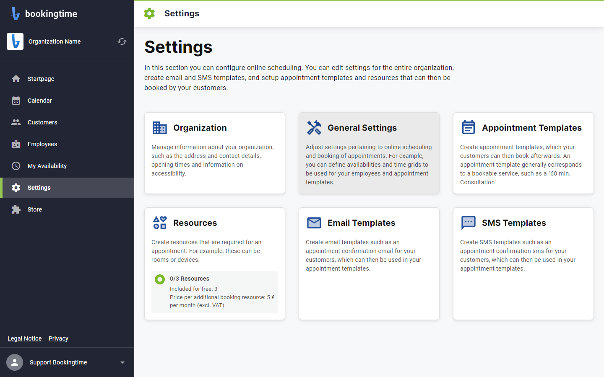Click the SMS Templates chat bubble icon

[469, 223]
